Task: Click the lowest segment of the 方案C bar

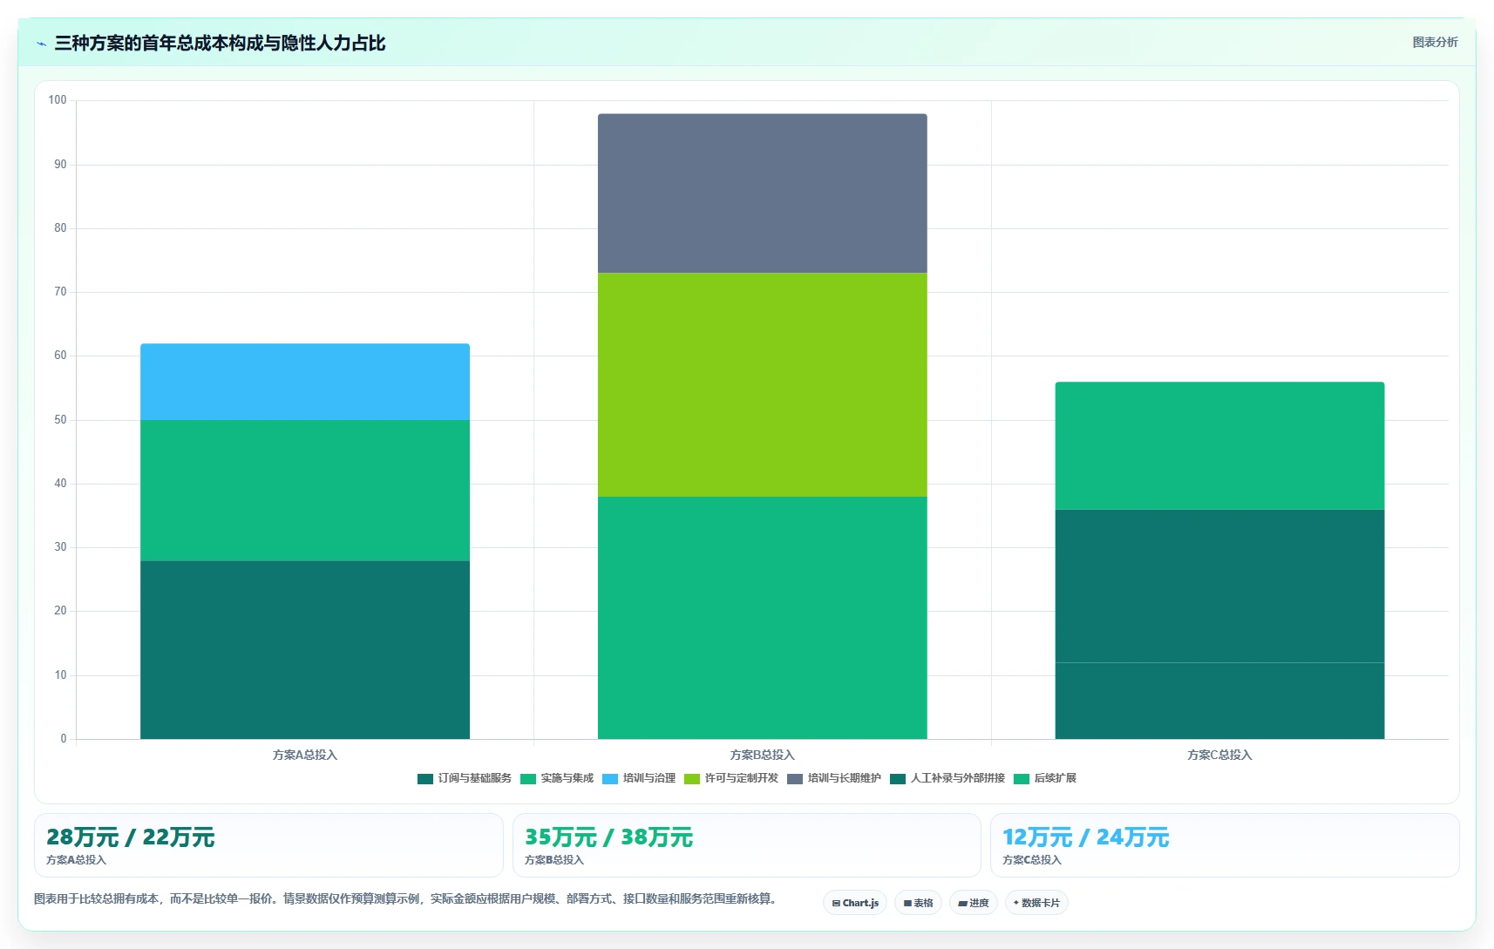Action: click(x=1219, y=701)
